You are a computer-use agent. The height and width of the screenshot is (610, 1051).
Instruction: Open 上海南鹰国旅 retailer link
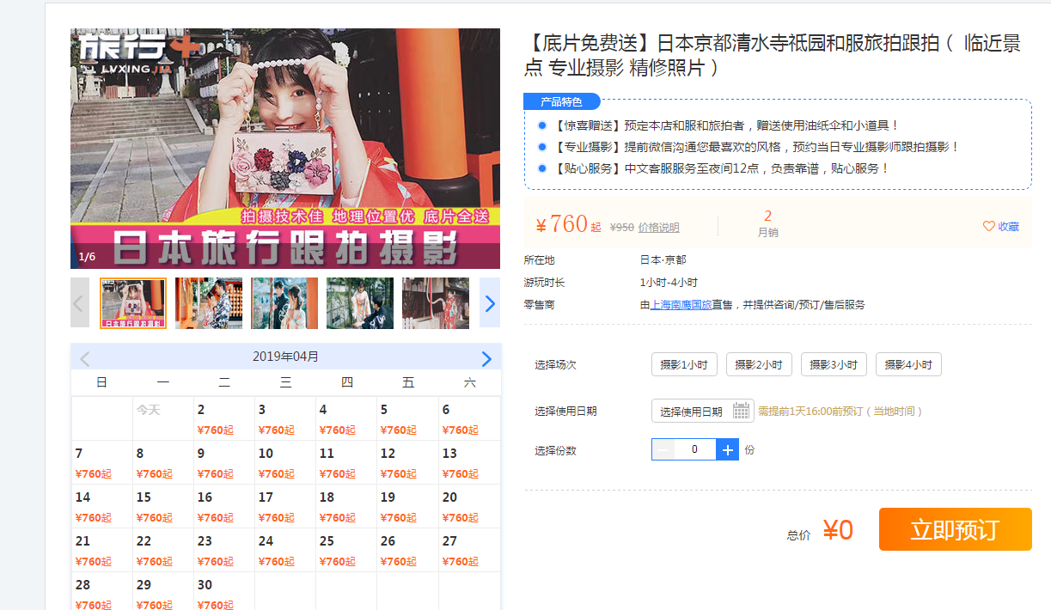(x=681, y=305)
